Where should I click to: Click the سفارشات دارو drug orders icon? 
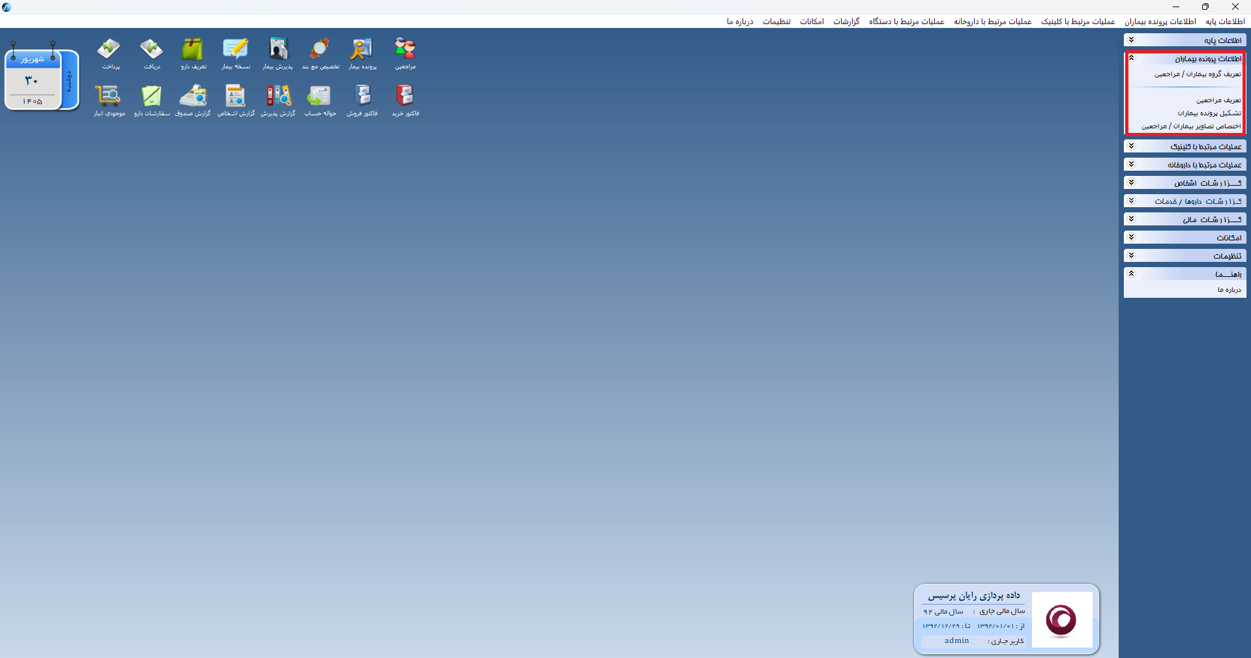151,100
